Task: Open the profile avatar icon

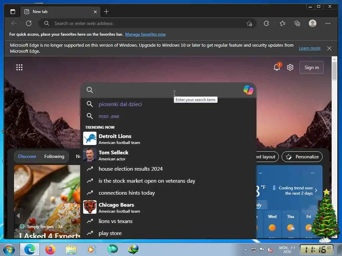Action: click(x=313, y=23)
